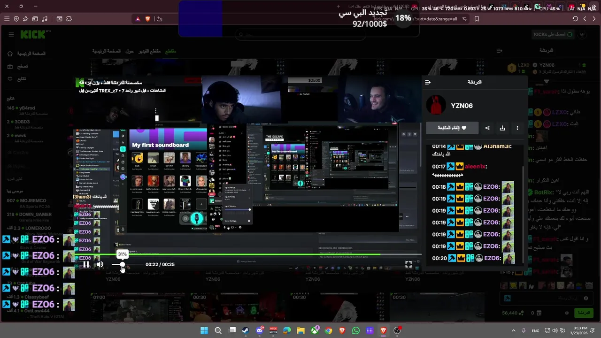
Task: Seek on the green clip progress bar
Action: [x=248, y=254]
